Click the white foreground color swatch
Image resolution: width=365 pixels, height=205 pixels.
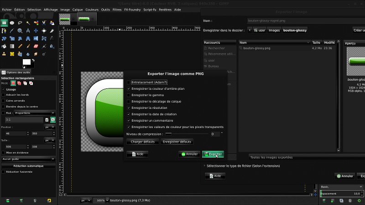coord(26,62)
